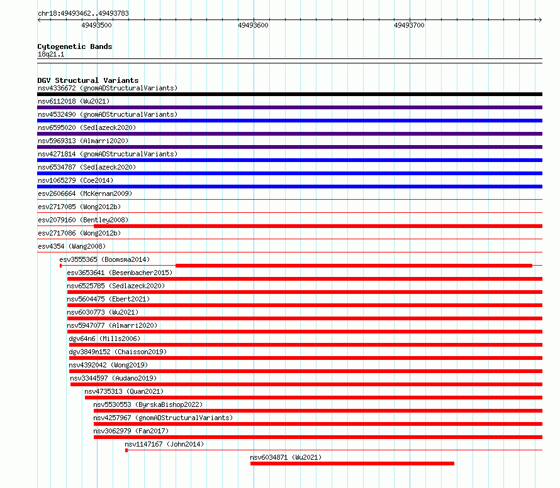The image size is (560, 488).
Task: Select nsv4735313 (Quan2021) label
Action: click(x=124, y=391)
